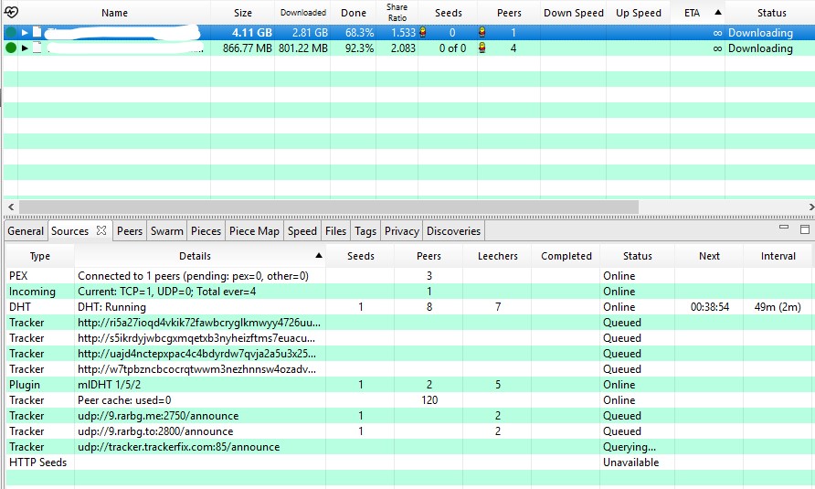The image size is (815, 489).
Task: Switch to the Privacy tab
Action: point(402,231)
